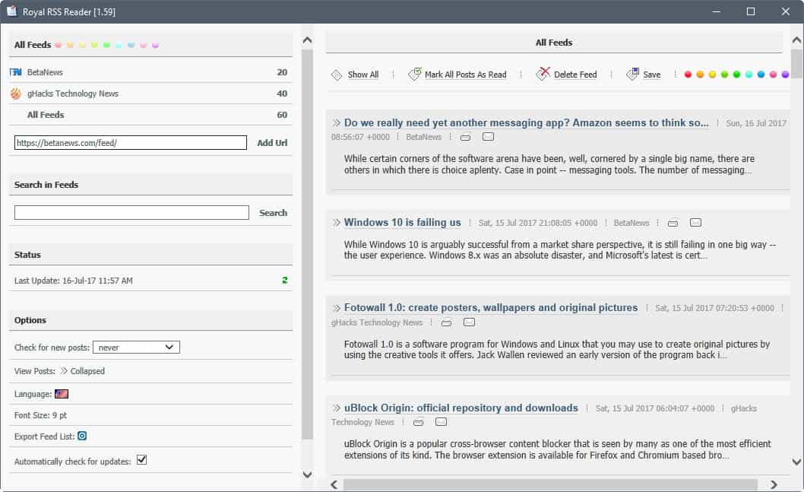Click the Search button
This screenshot has width=804, height=492.
point(274,213)
